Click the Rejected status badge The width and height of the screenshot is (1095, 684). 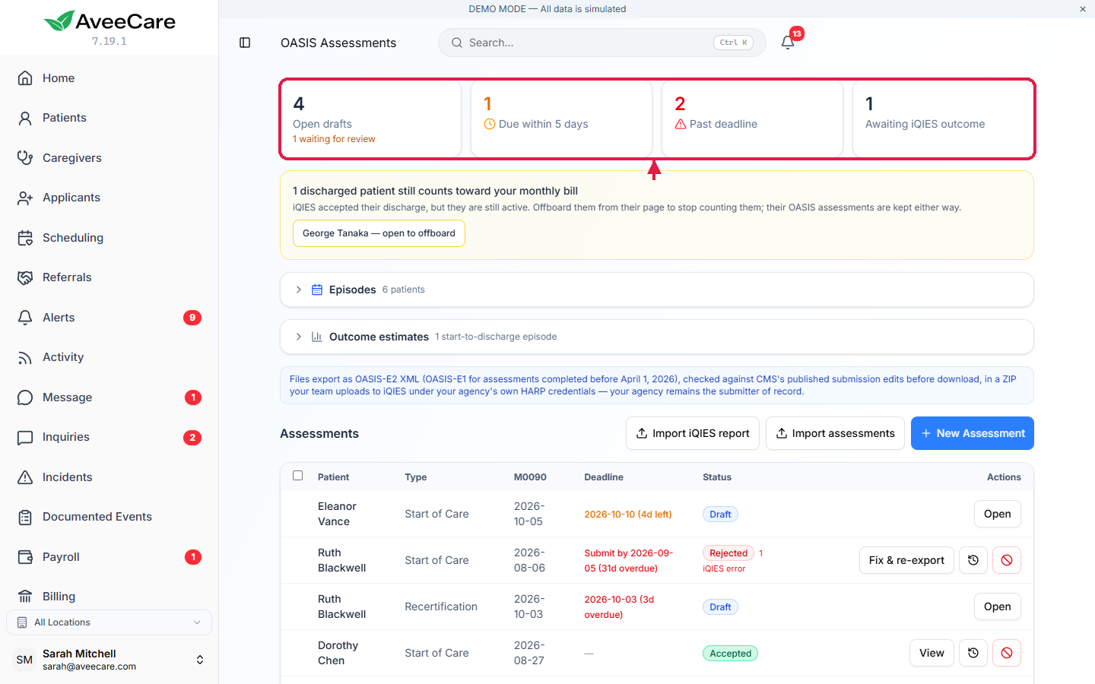click(728, 553)
